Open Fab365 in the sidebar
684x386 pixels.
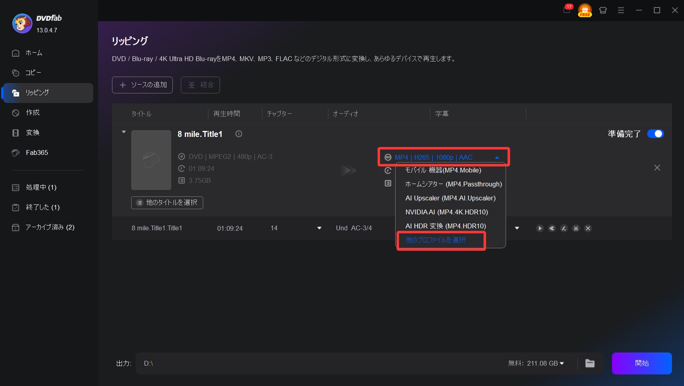48,152
